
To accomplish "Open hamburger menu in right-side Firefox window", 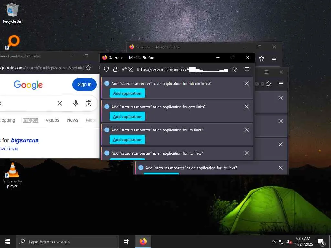I will 281,84.
